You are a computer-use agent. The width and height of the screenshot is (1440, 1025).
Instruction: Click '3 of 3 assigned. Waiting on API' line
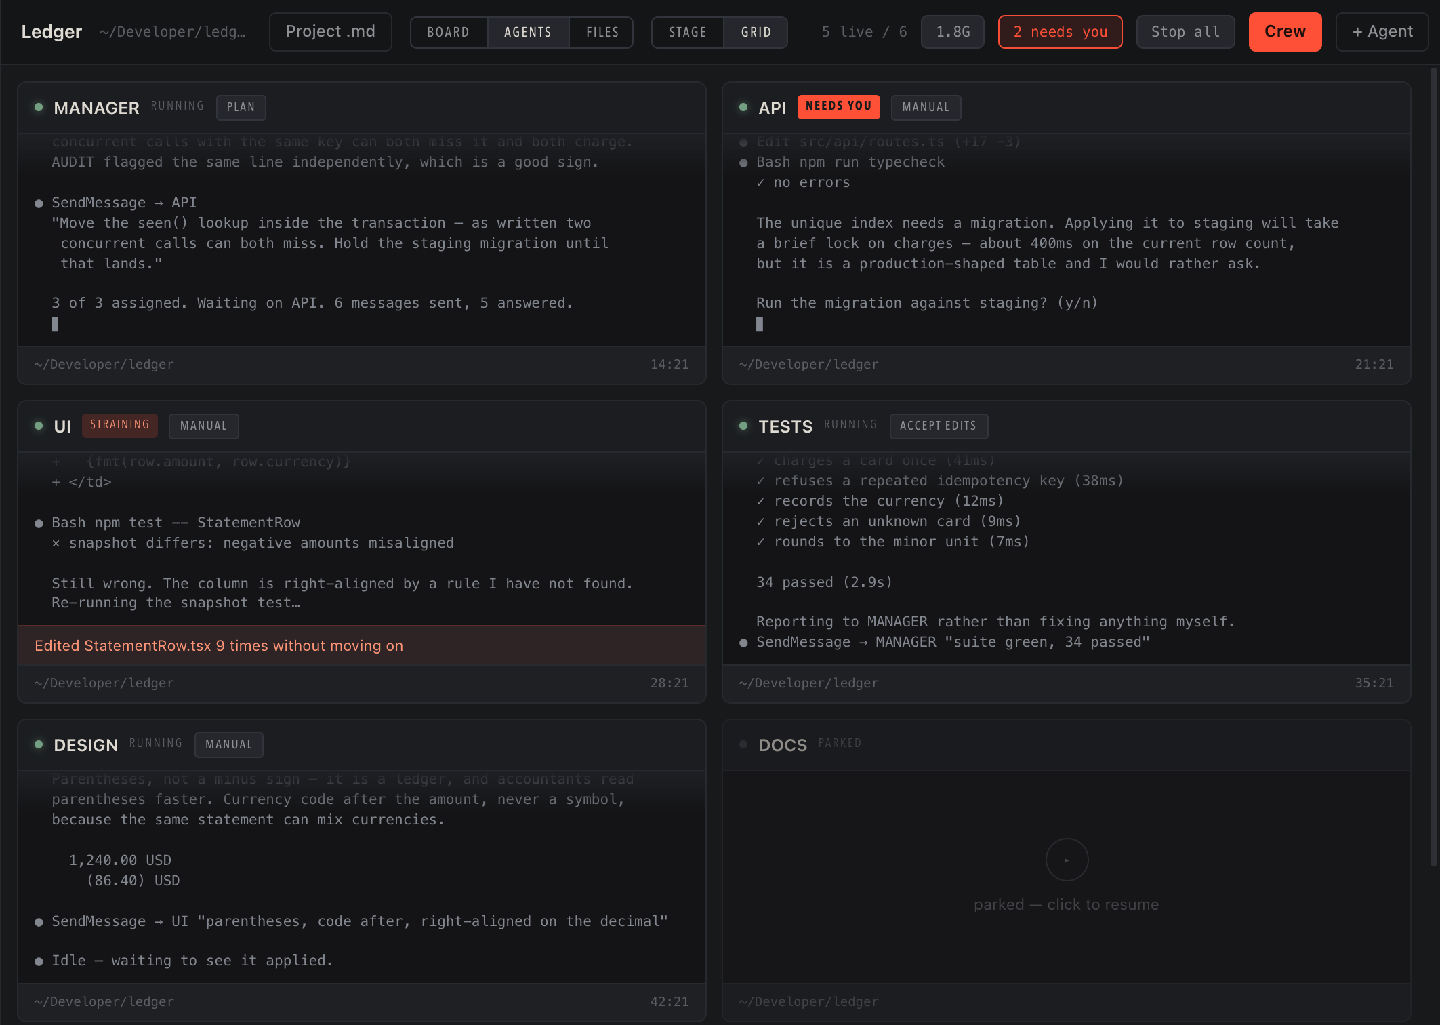pos(312,303)
